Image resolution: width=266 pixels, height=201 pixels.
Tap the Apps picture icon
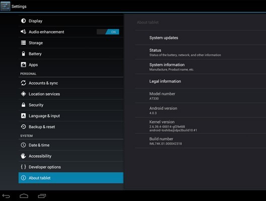click(23, 64)
